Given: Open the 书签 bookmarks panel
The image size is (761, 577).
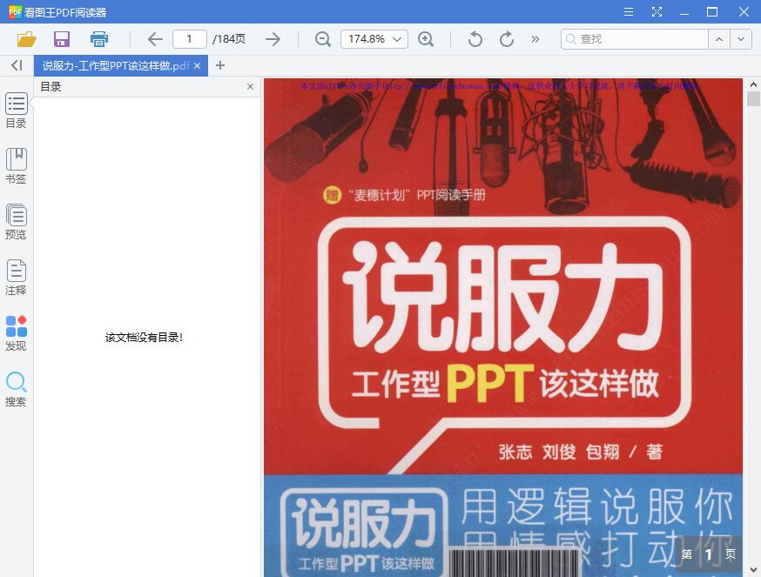Looking at the screenshot, I should click(x=16, y=166).
